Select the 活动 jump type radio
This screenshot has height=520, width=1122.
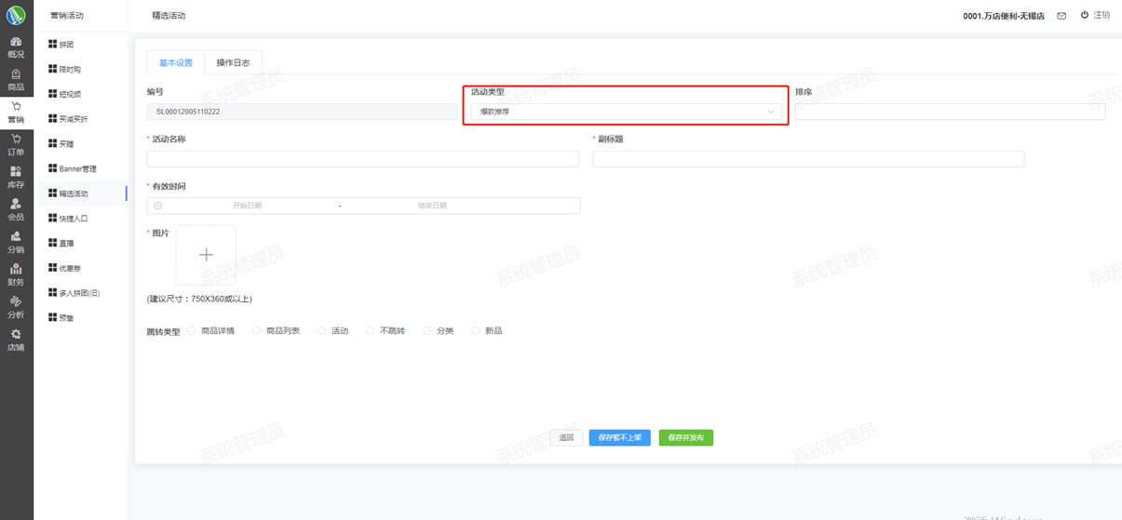click(321, 330)
